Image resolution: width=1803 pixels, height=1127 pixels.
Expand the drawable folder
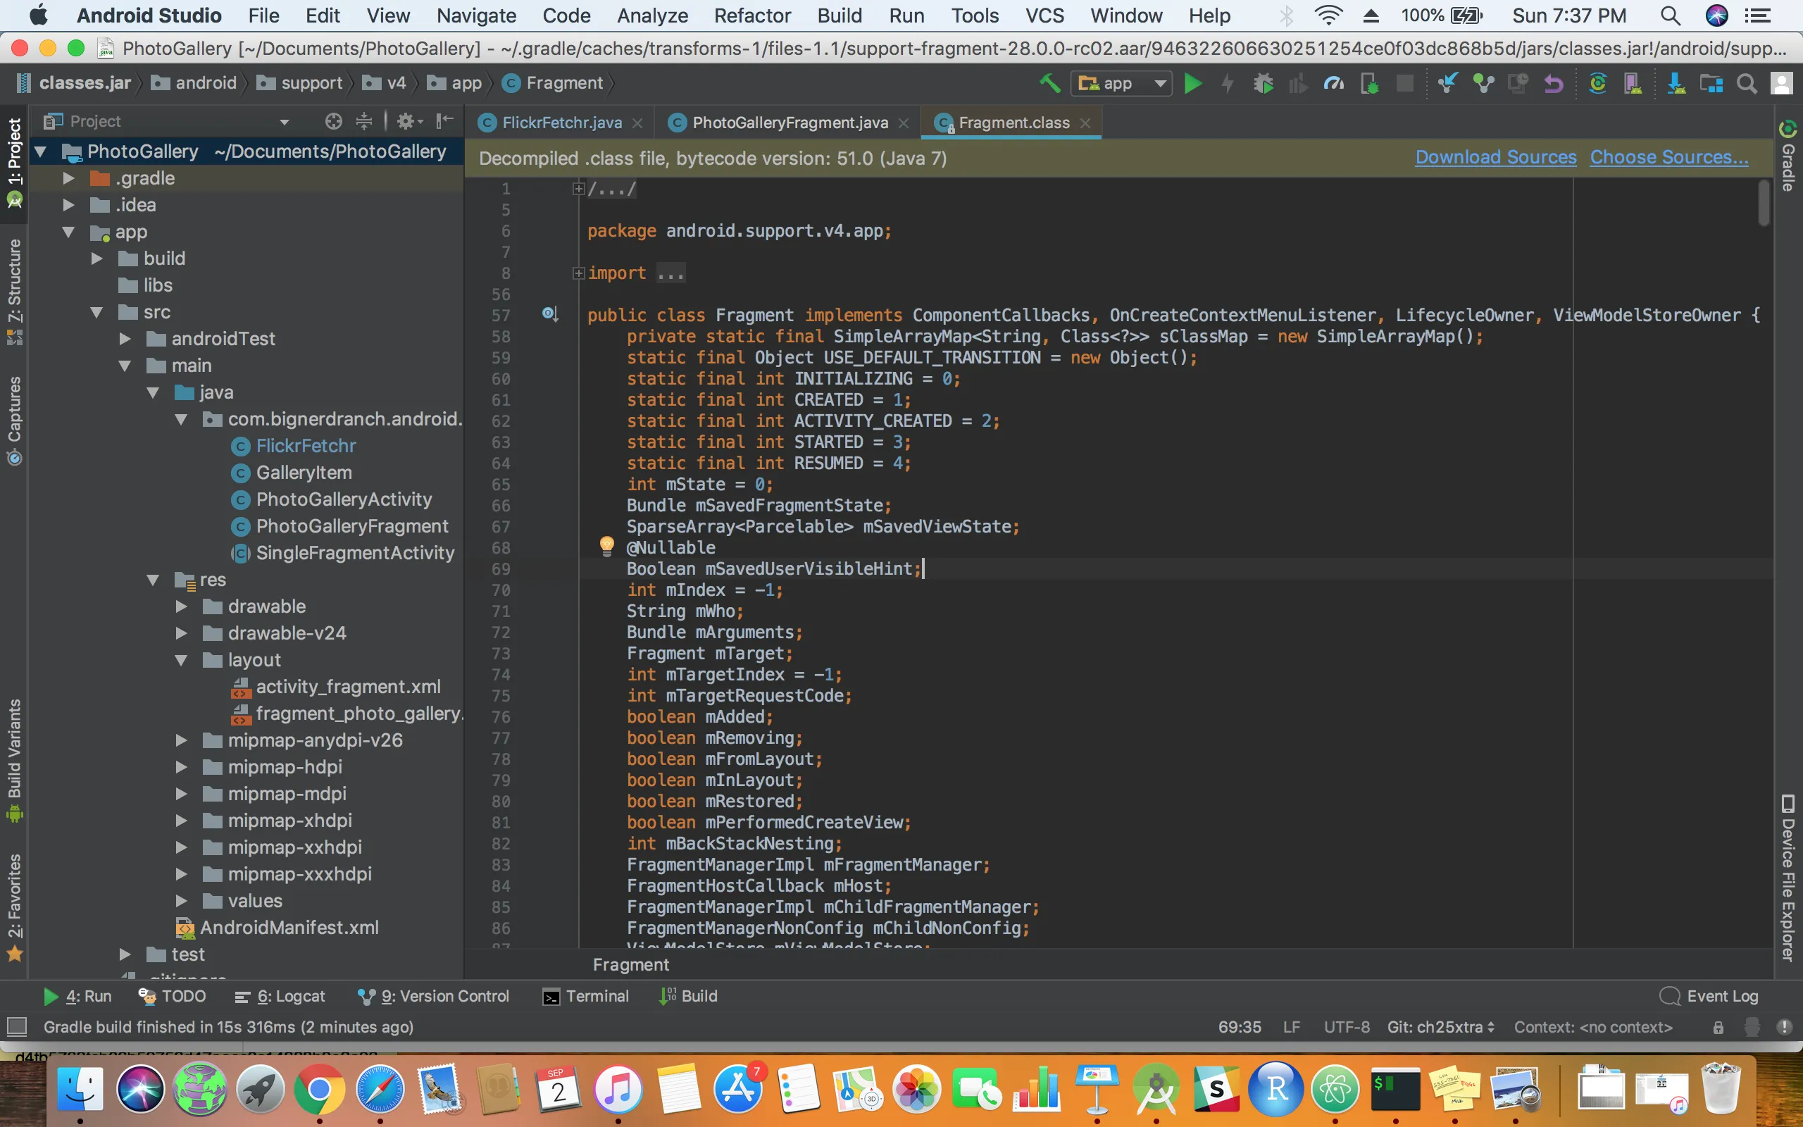pyautogui.click(x=181, y=606)
